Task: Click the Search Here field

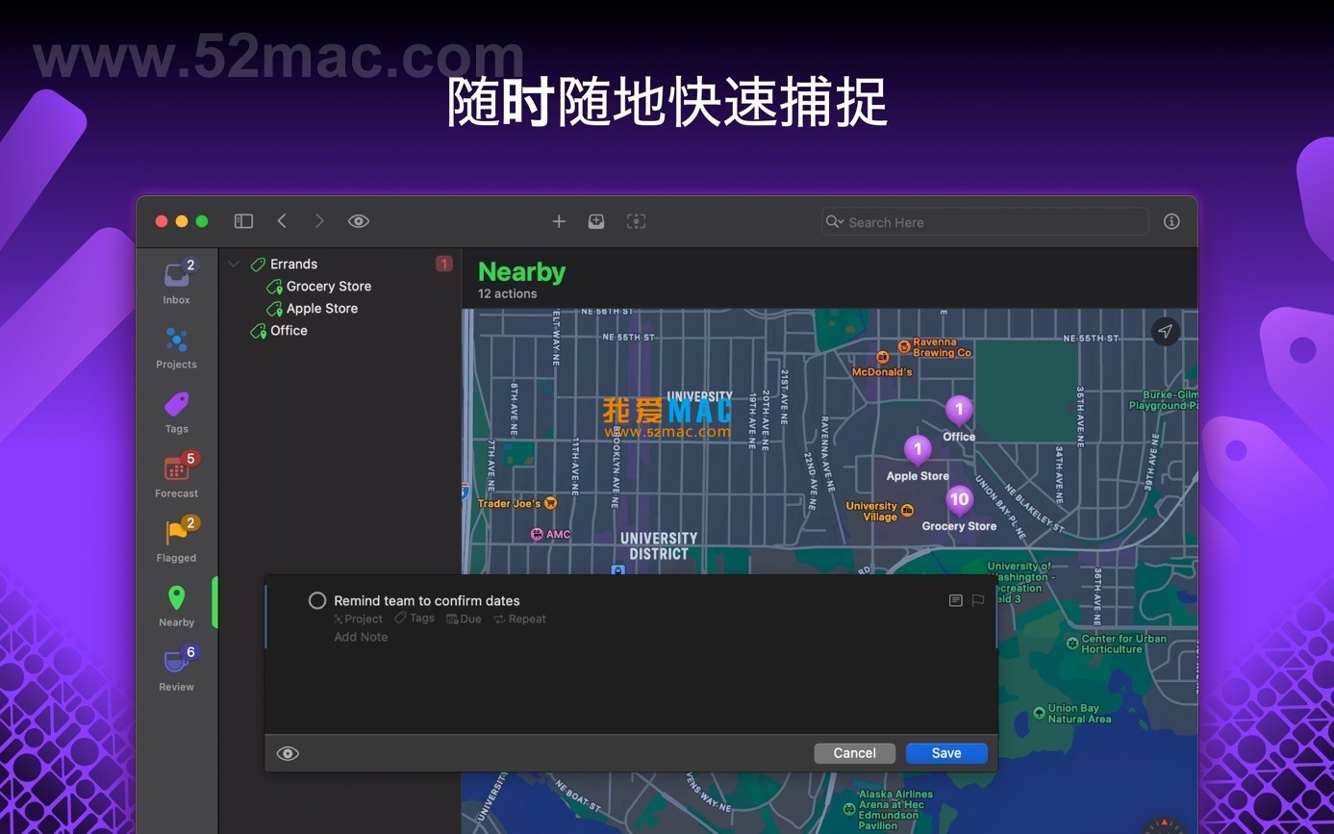Action: [x=985, y=222]
